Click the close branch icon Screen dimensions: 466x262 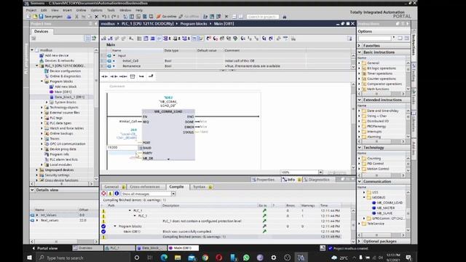click(151, 76)
